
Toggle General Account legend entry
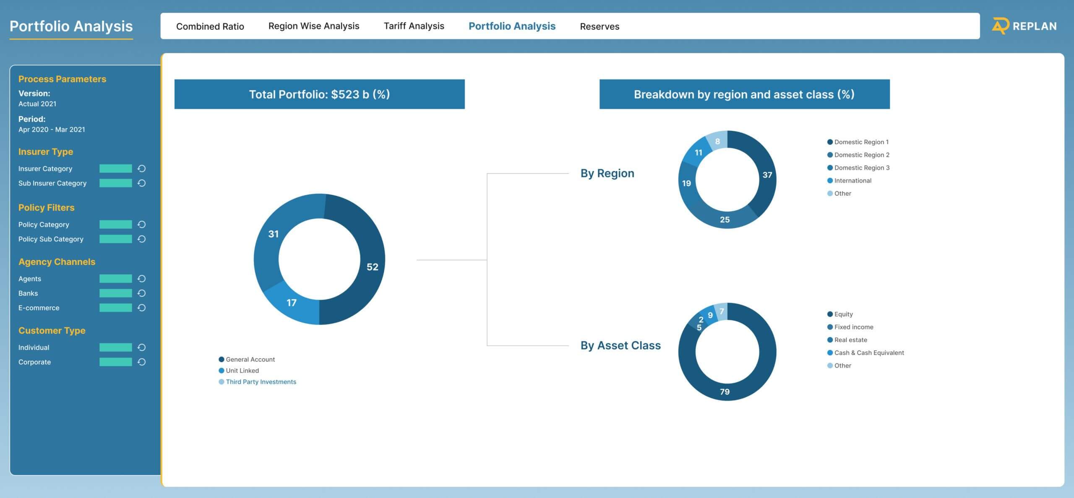click(x=250, y=360)
